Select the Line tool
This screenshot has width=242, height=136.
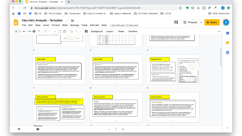point(77,31)
